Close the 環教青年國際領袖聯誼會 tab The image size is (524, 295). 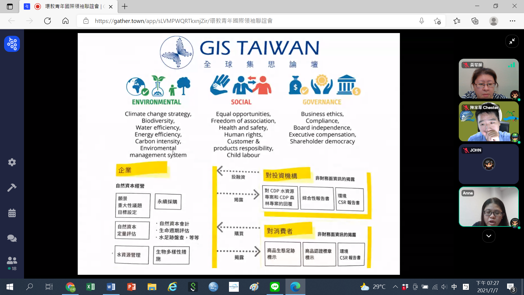click(x=111, y=7)
